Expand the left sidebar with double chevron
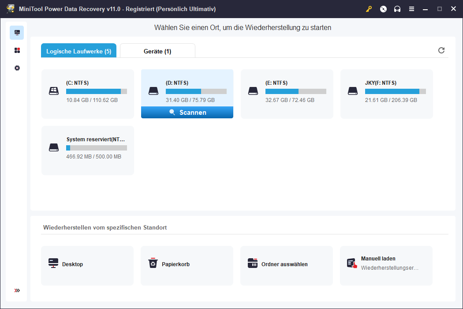463x309 pixels. pos(17,290)
